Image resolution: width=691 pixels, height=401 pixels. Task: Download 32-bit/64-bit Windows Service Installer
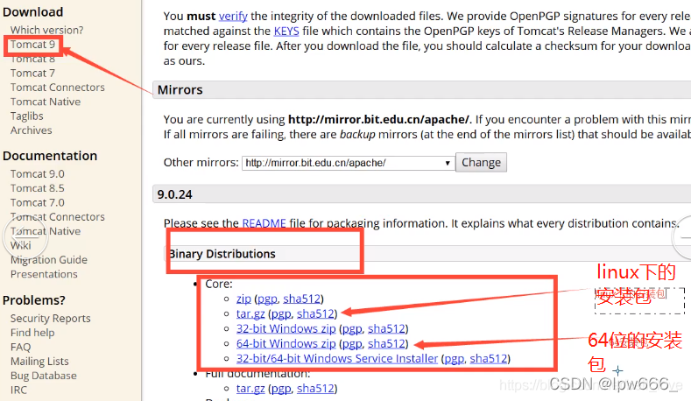(x=337, y=359)
